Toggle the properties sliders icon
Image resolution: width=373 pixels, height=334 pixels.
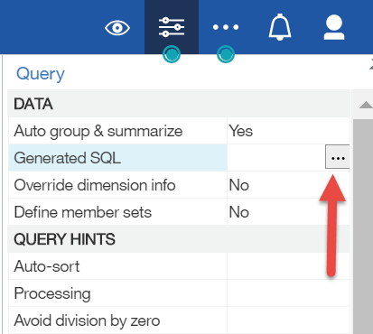pyautogui.click(x=172, y=27)
